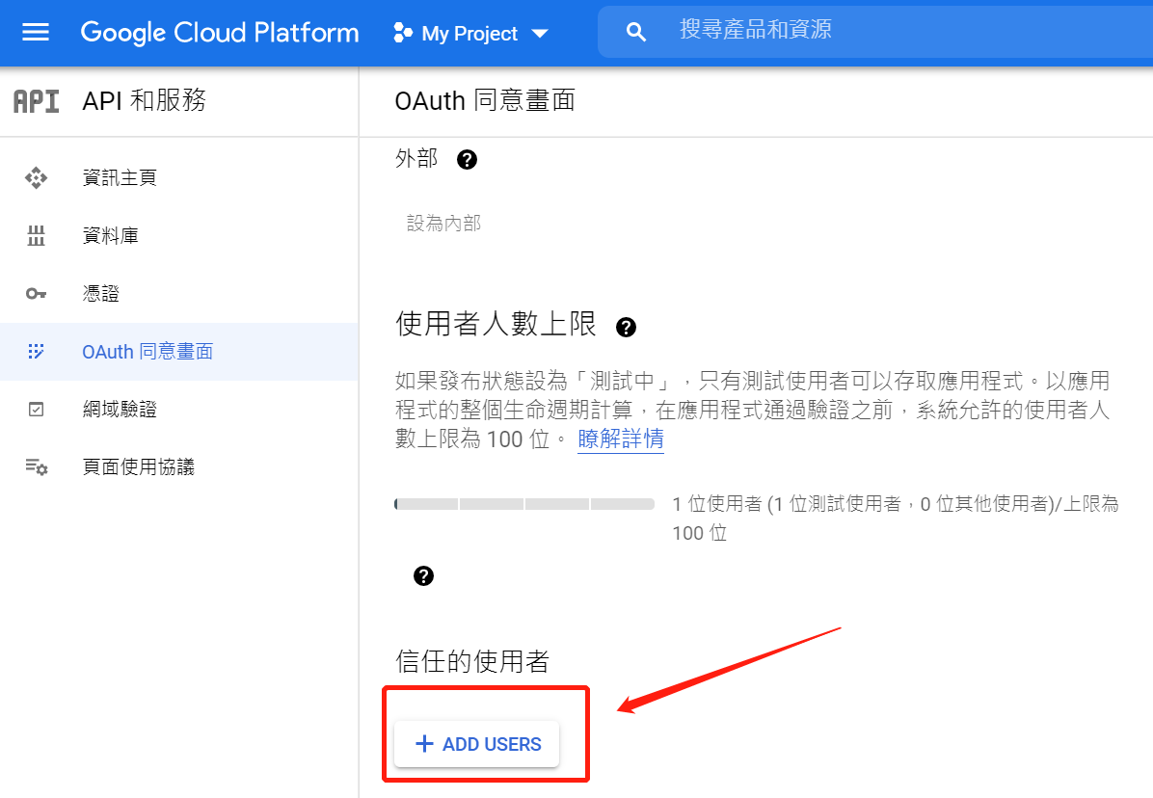1153x798 pixels.
Task: Click the Google Cloud Platform logo
Action: click(219, 33)
